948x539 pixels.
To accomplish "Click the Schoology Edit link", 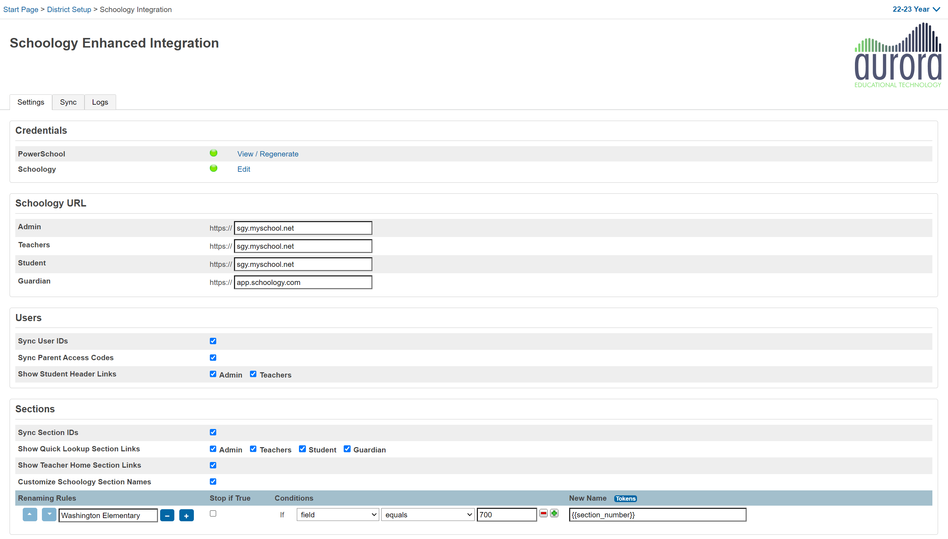I will (x=244, y=169).
